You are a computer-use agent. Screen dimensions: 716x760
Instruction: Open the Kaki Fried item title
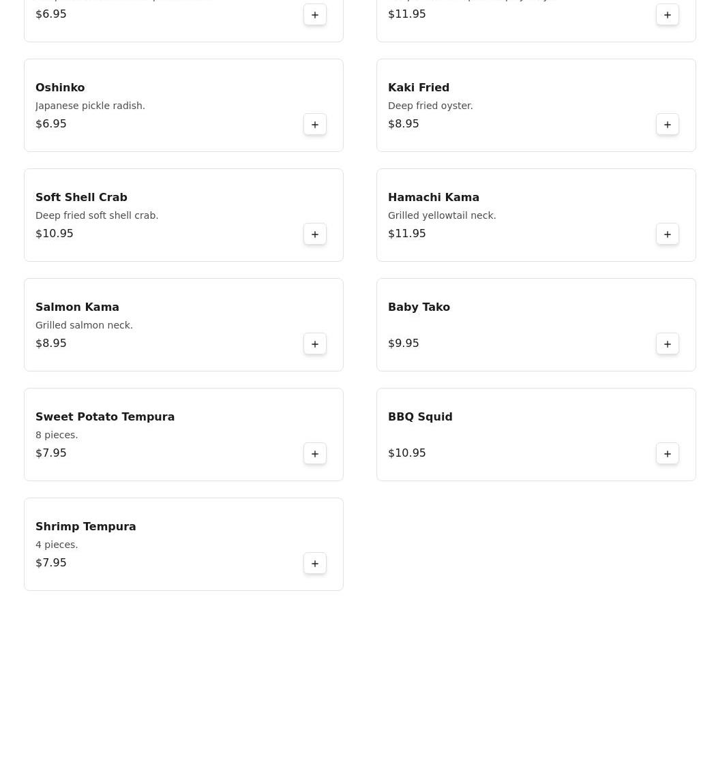tap(419, 88)
